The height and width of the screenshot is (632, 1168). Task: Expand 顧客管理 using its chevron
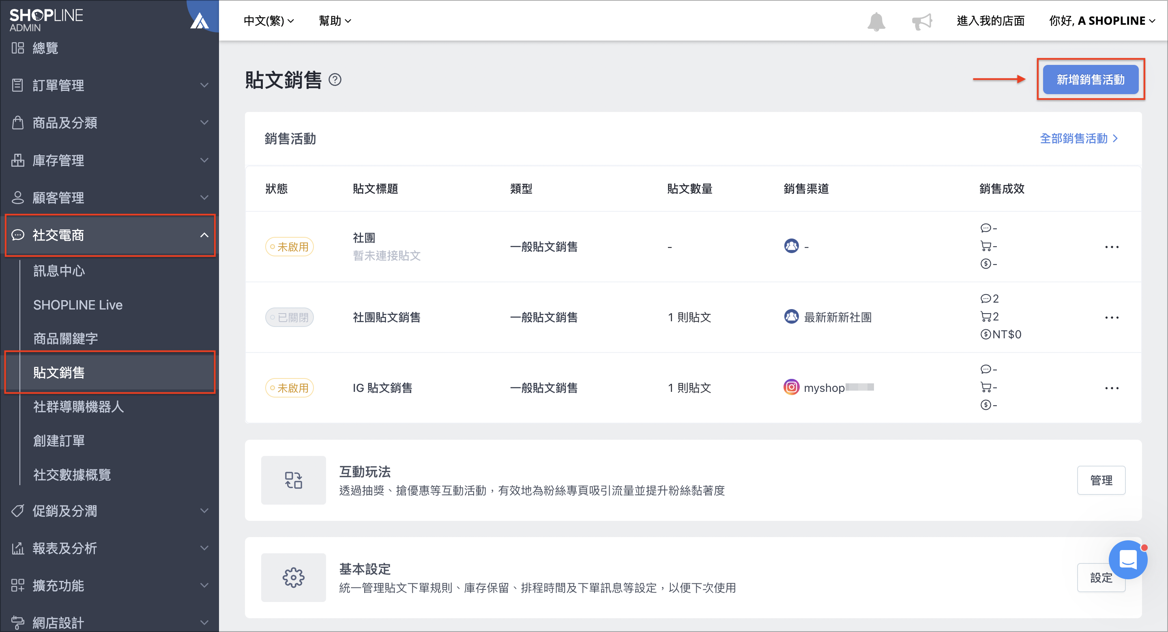[204, 197]
